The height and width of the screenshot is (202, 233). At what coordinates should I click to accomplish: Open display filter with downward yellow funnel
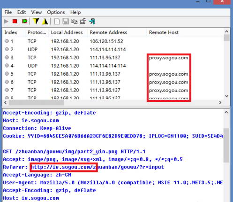36,21
